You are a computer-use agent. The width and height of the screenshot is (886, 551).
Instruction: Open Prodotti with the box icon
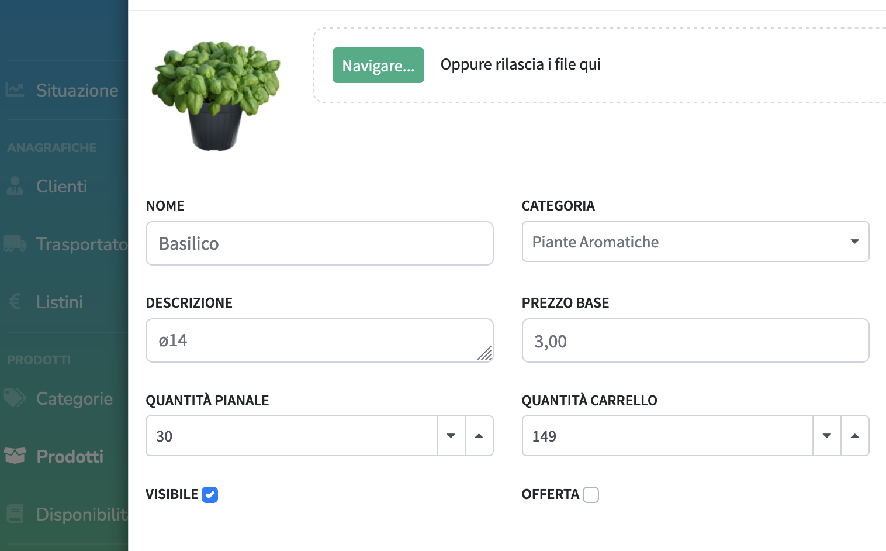15,455
